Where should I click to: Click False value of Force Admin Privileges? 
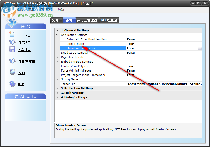tap(131, 70)
